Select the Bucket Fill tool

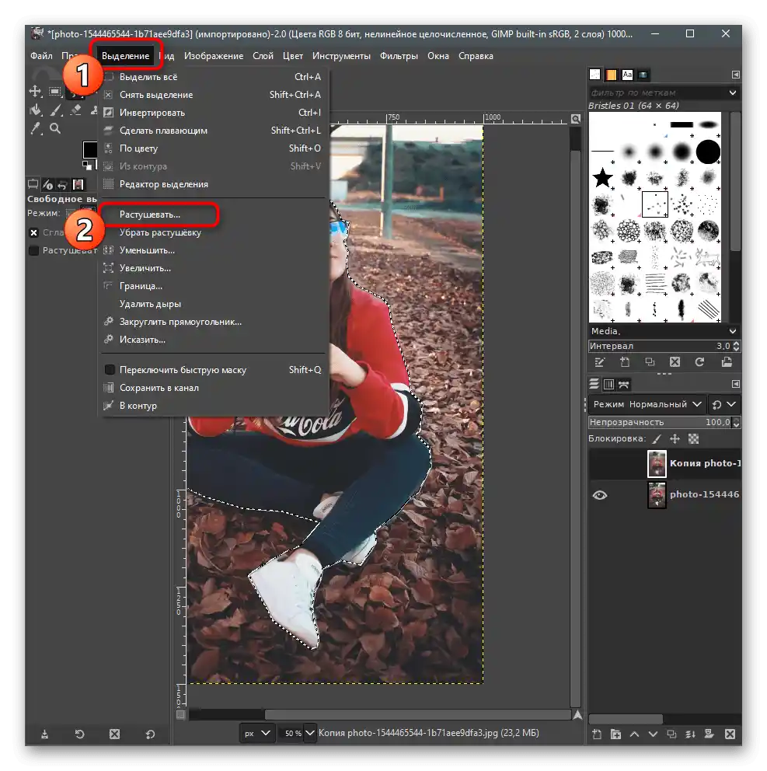(x=35, y=110)
